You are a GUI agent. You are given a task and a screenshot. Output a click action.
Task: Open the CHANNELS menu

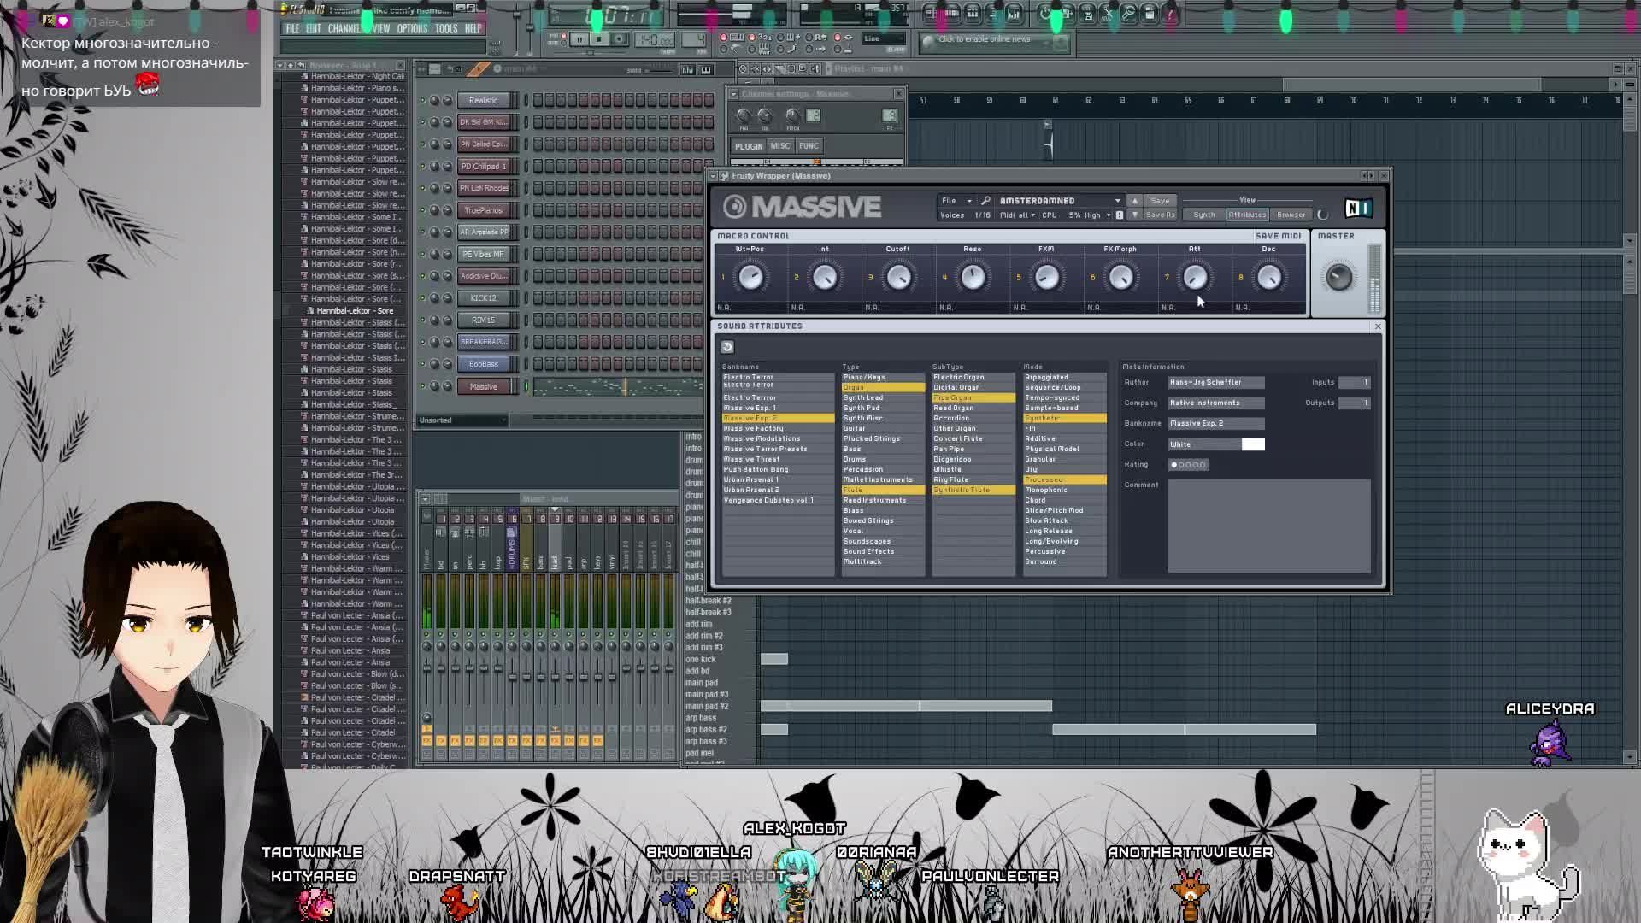point(345,28)
